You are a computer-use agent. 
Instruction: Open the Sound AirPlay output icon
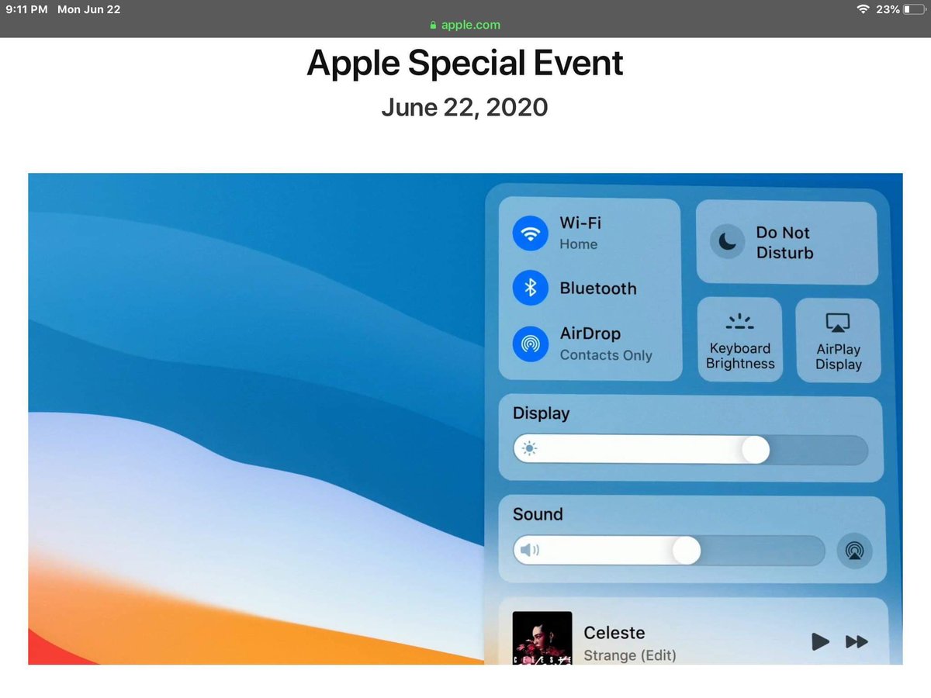(x=854, y=551)
